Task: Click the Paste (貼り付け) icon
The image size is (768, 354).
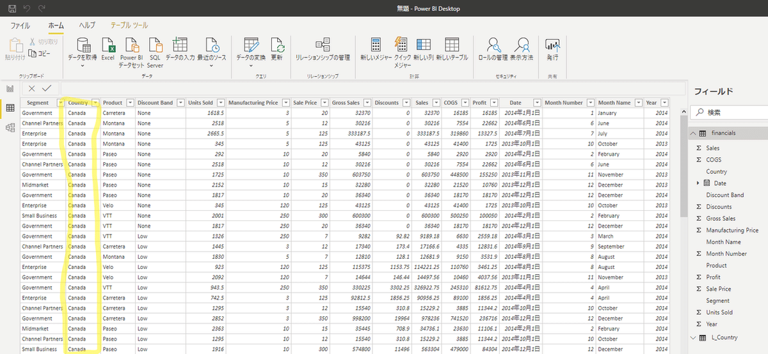Action: tap(15, 45)
